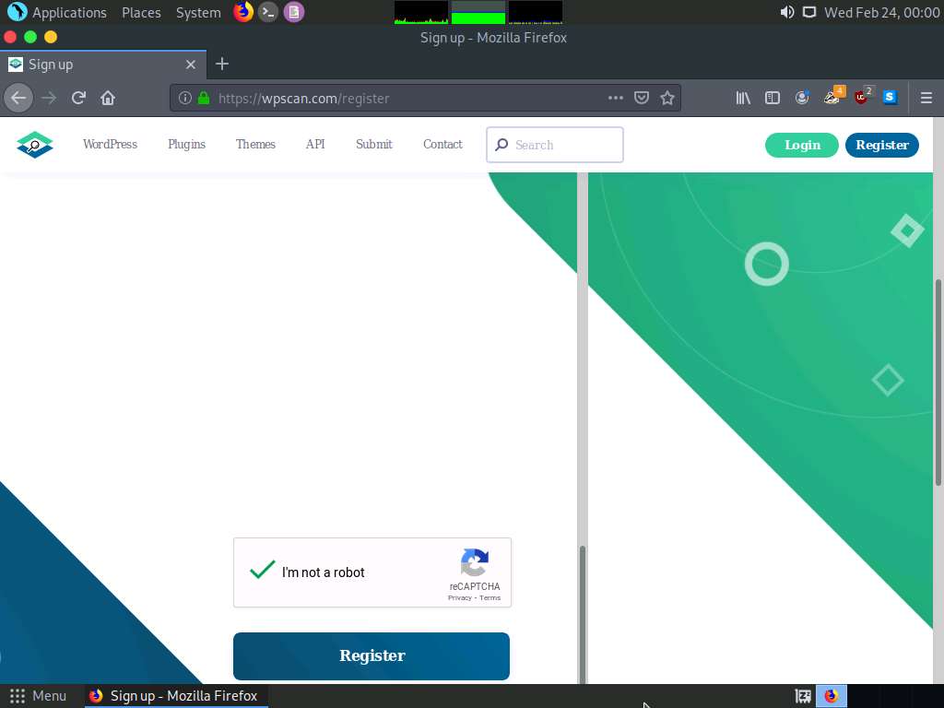Image resolution: width=944 pixels, height=708 pixels.
Task: Open the UC extension with badge 2
Action: click(860, 98)
